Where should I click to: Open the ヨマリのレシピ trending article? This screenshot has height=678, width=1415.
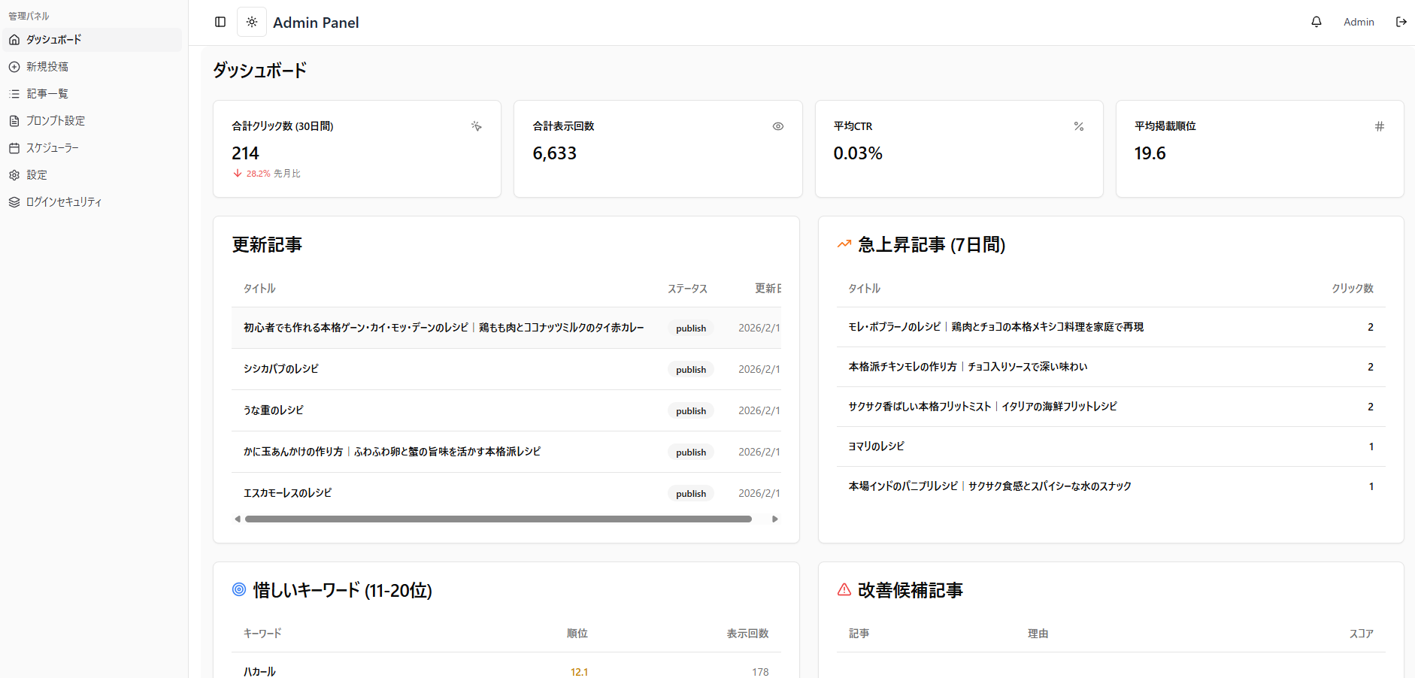(x=877, y=446)
